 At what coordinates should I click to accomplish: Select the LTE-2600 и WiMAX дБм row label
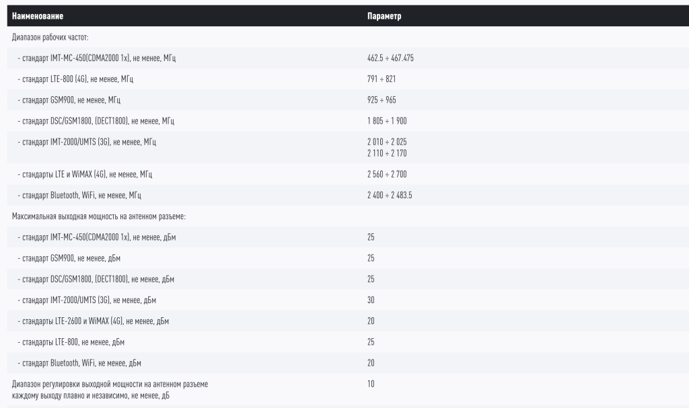click(x=93, y=321)
